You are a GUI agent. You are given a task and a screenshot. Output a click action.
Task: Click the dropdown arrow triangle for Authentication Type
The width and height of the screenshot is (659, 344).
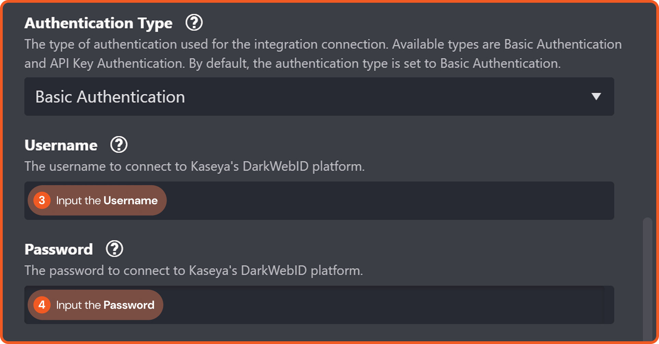(596, 97)
